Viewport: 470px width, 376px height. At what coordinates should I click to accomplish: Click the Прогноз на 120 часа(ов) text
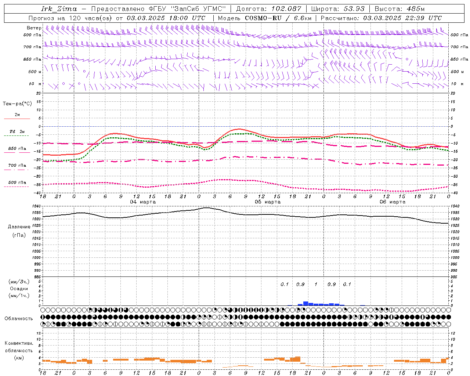tap(70, 18)
